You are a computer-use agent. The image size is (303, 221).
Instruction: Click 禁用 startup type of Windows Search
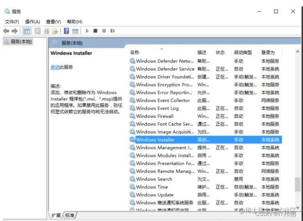click(x=239, y=179)
